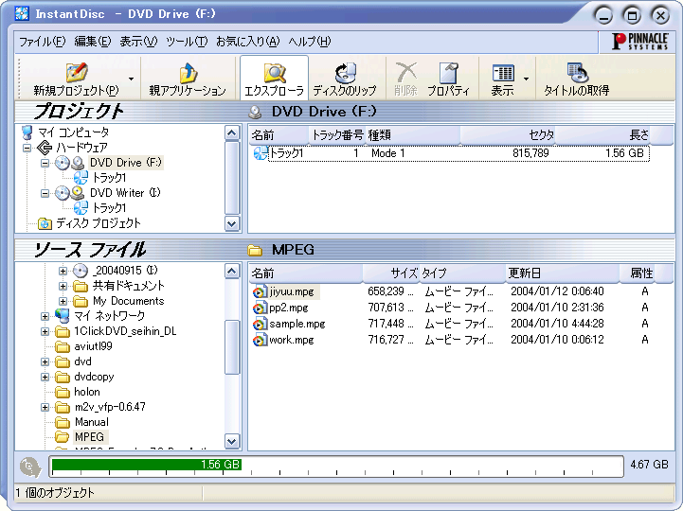Viewport: 683px width, 511px height.
Task: Expand the マイ ネットワーク node
Action: point(45,316)
